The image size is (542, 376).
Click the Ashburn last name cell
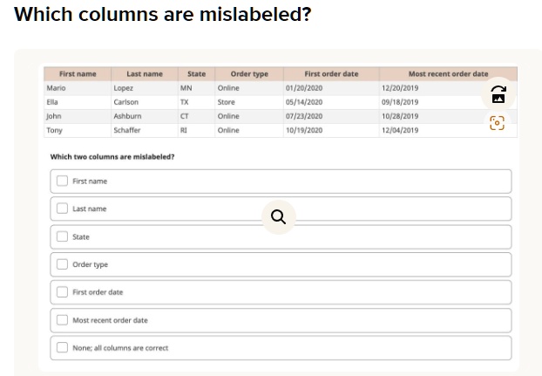(145, 116)
